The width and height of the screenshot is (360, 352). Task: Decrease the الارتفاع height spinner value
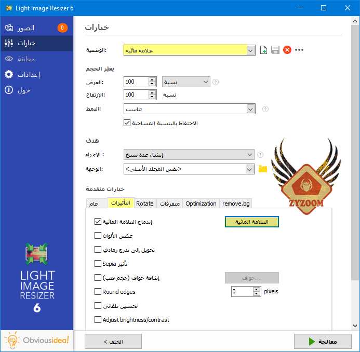[152, 97]
